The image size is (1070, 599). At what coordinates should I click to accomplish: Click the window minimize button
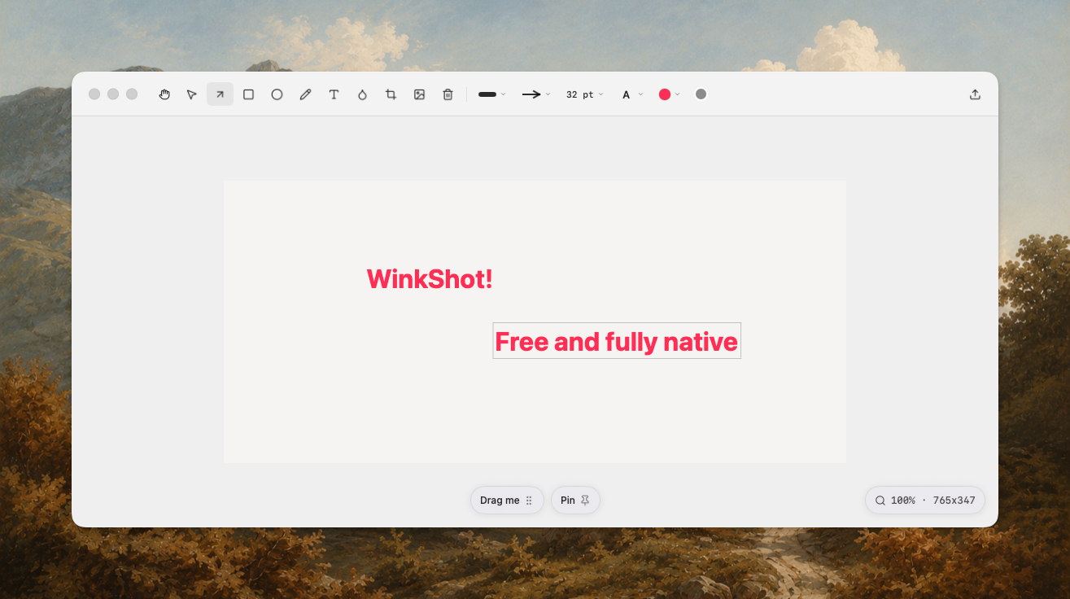(113, 94)
